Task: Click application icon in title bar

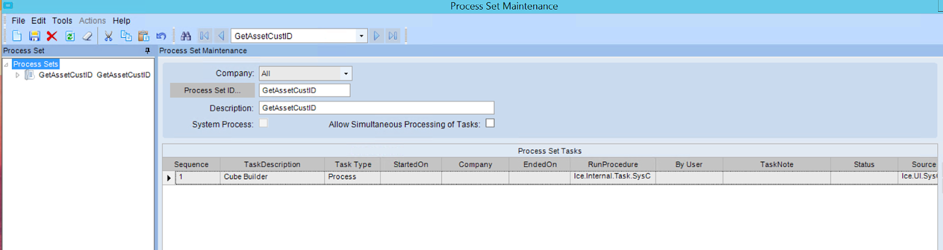Action: click(8, 5)
